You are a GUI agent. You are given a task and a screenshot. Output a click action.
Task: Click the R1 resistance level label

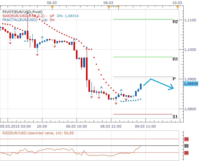pos(175,59)
